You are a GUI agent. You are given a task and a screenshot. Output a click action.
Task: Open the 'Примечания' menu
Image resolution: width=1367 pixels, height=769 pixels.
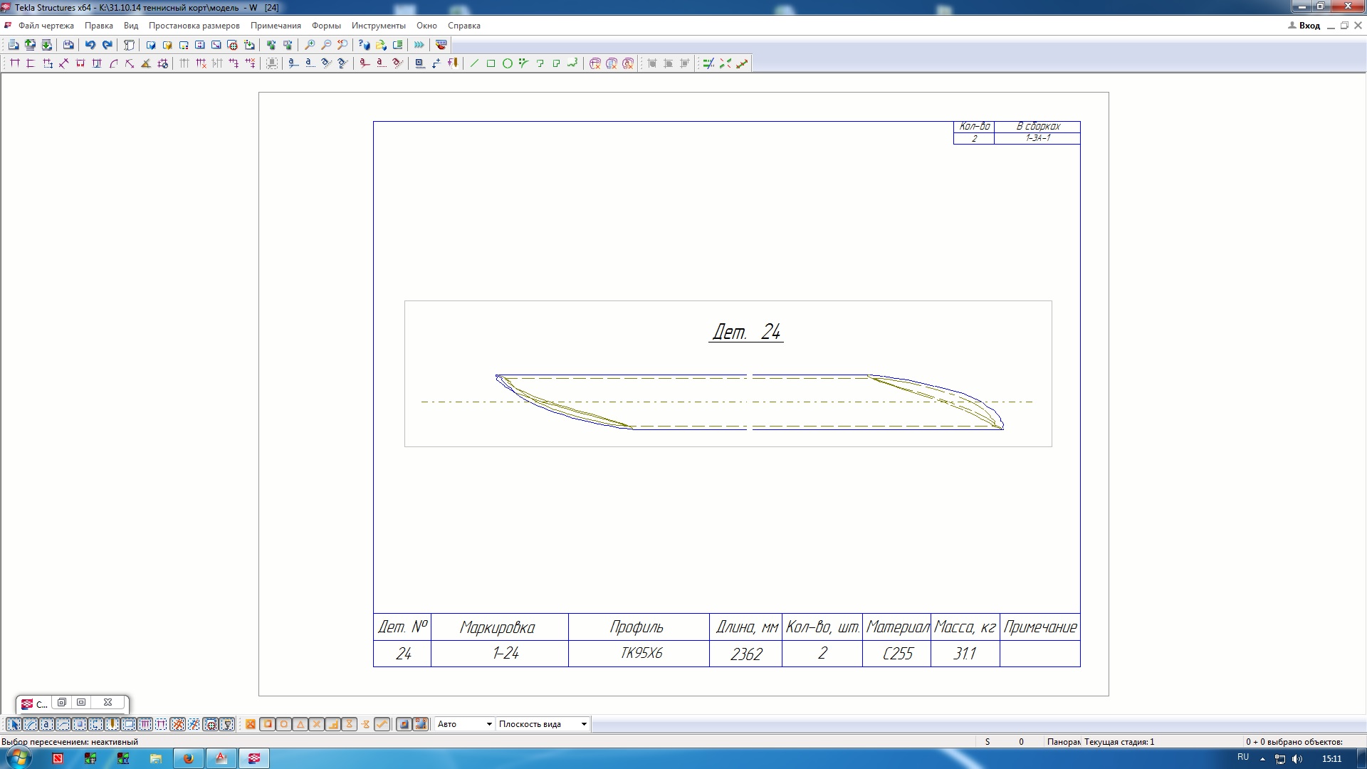[276, 26]
